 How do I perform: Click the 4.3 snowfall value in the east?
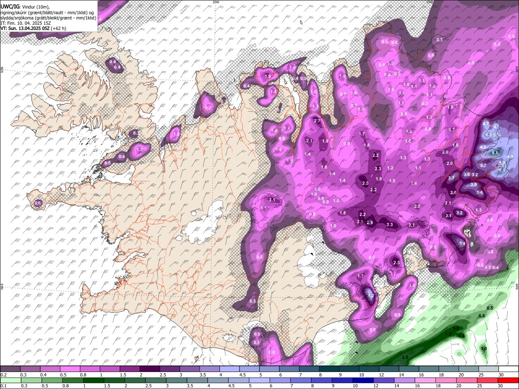[483, 147]
